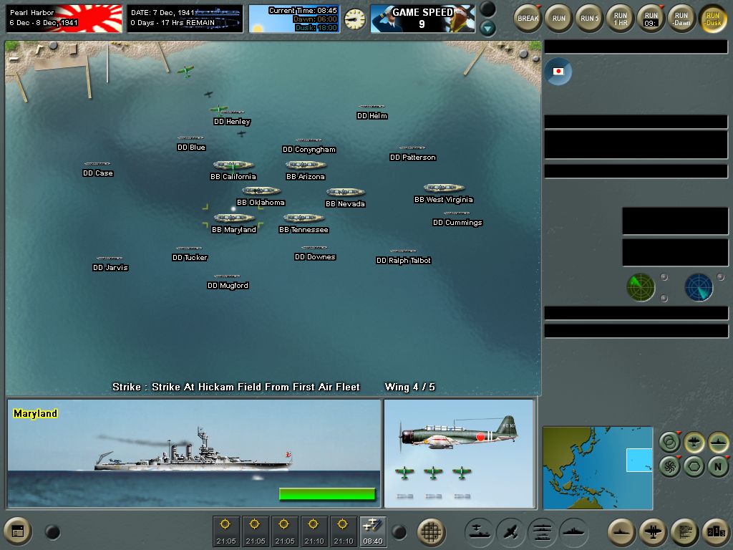The height and width of the screenshot is (550, 733).
Task: Disable the highlighted RUN-Dusk mode
Action: coord(713,18)
